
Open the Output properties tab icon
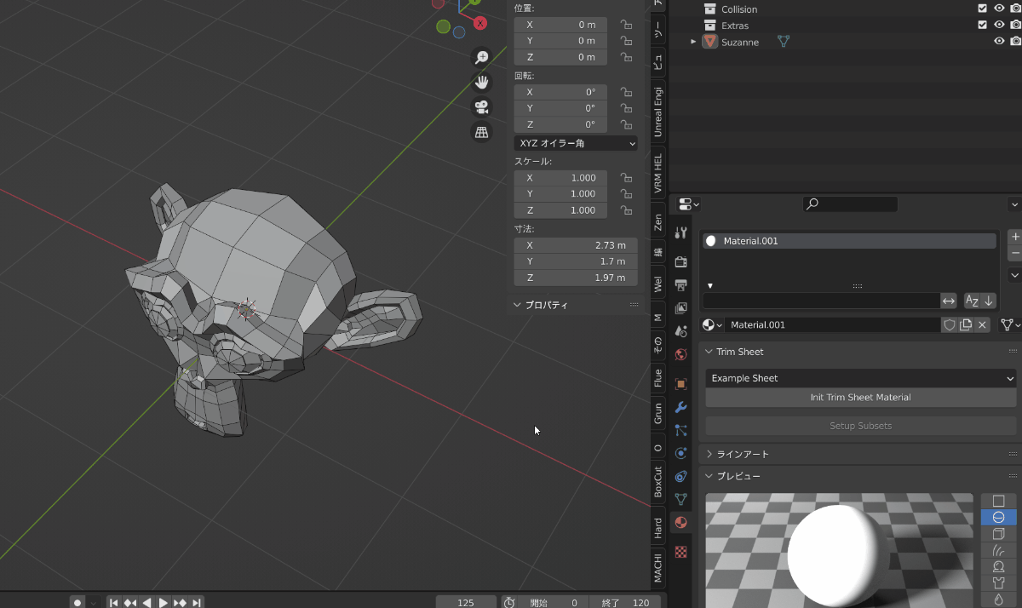click(680, 284)
